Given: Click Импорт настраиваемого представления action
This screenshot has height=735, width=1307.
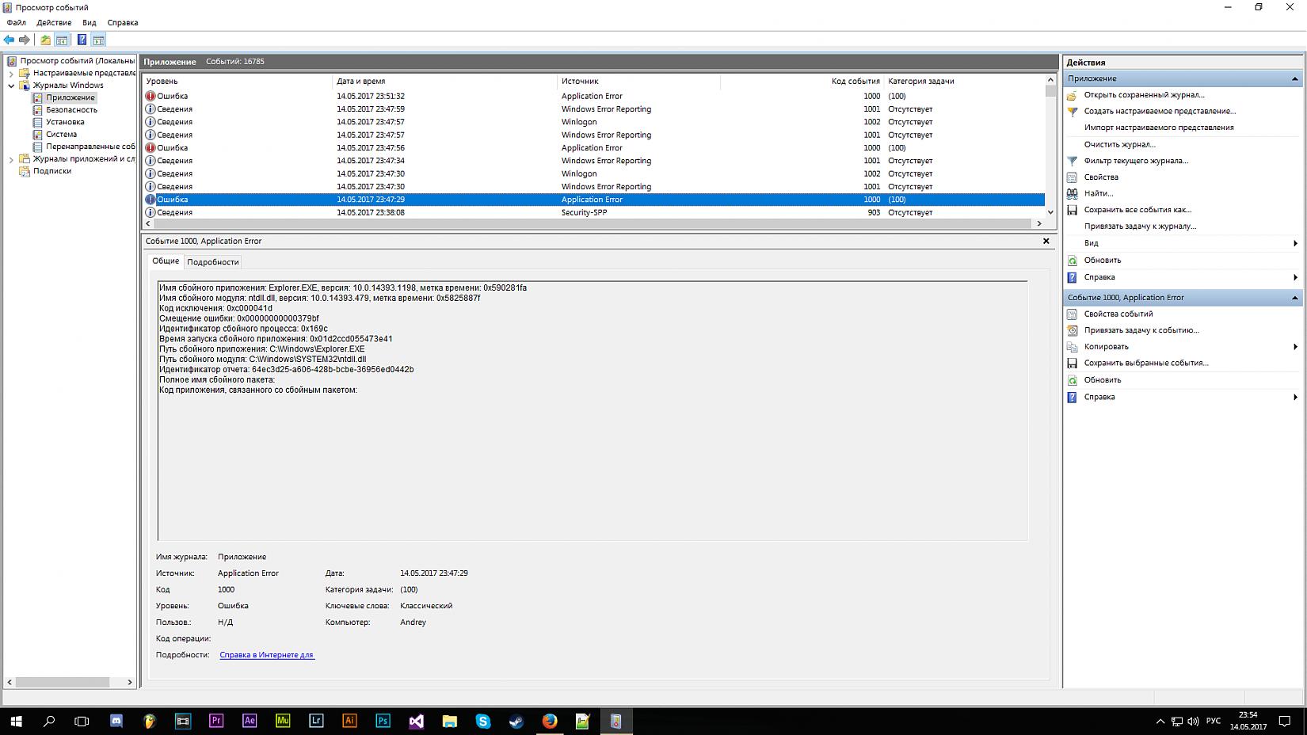Looking at the screenshot, I should 1159,128.
